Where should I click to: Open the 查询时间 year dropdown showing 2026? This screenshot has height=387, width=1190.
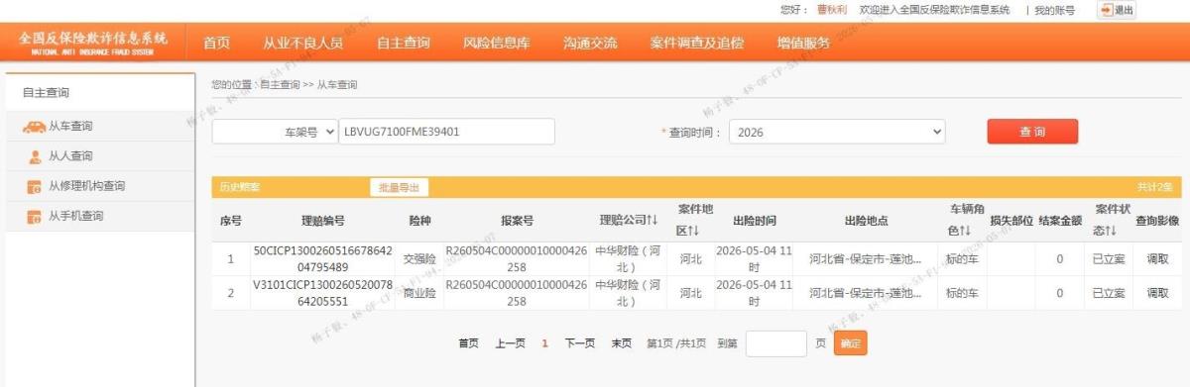837,132
